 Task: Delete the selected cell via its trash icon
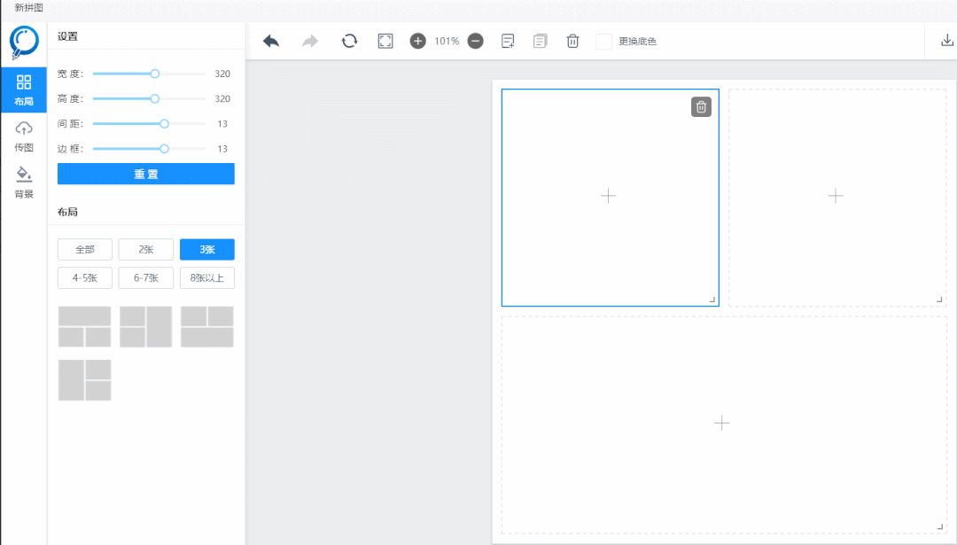point(701,107)
